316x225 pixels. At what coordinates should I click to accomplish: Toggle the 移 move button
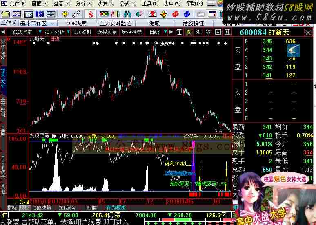pyautogui.click(x=208, y=32)
